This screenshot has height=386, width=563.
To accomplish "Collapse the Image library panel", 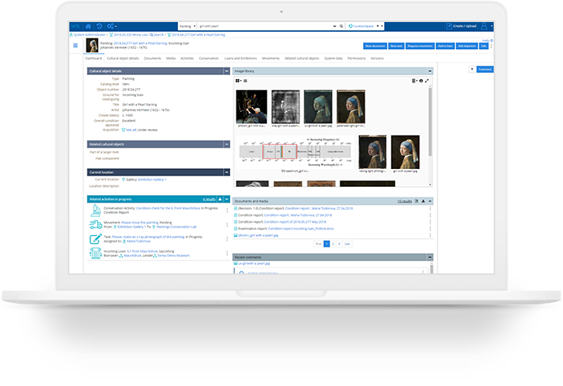I will [x=430, y=71].
